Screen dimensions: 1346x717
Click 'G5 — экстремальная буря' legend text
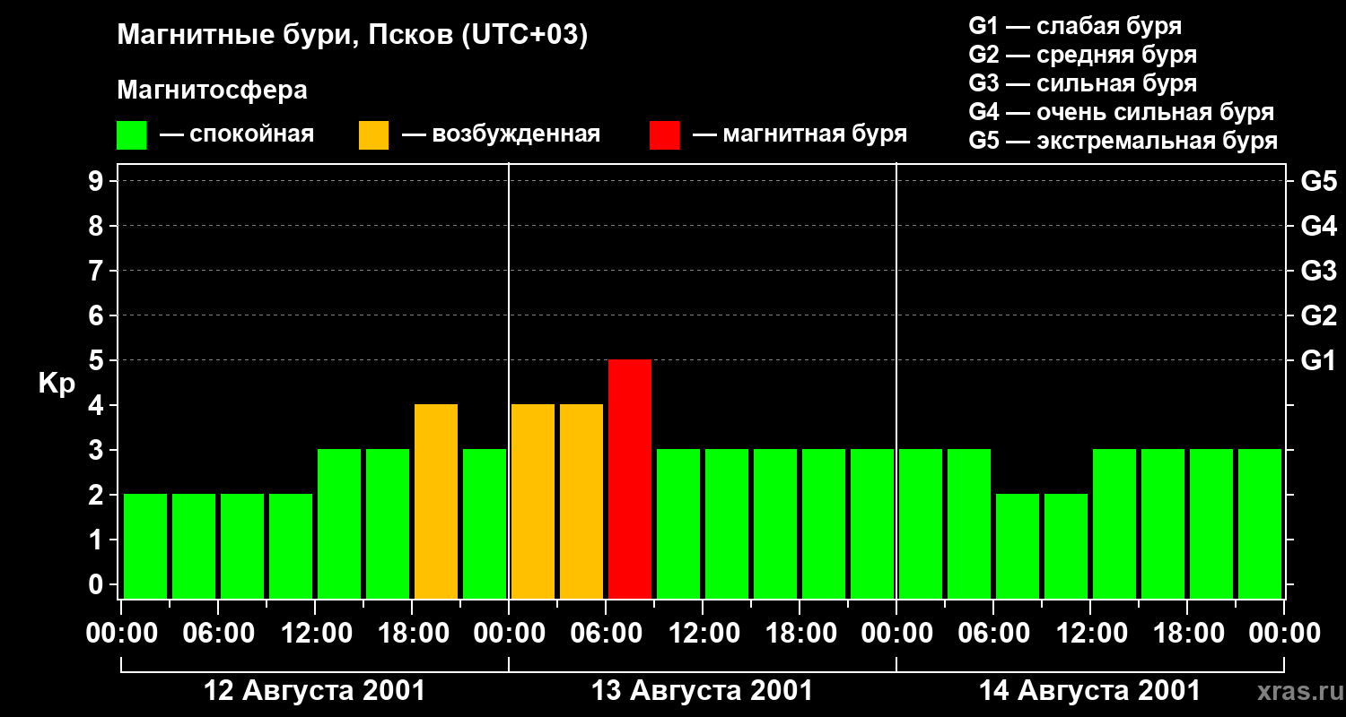point(1123,142)
